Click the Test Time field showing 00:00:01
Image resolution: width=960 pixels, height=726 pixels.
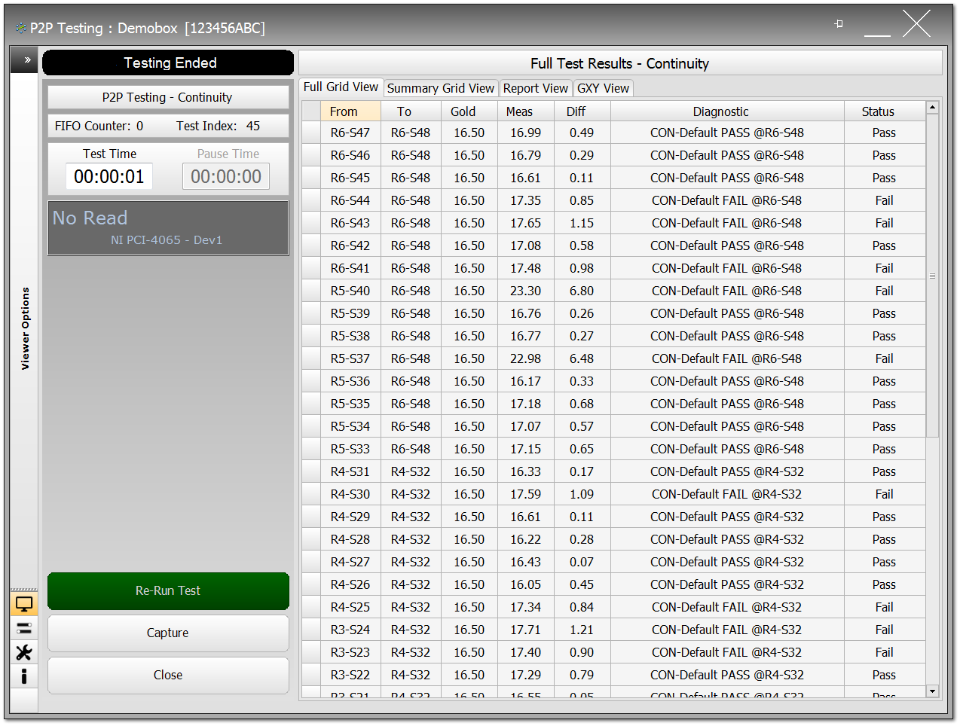point(109,177)
